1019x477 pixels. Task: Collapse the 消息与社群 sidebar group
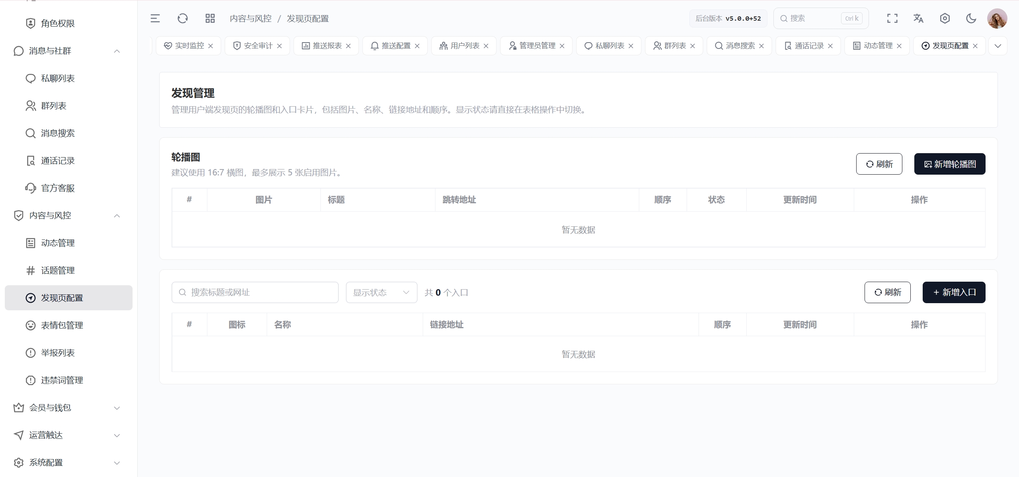click(68, 51)
